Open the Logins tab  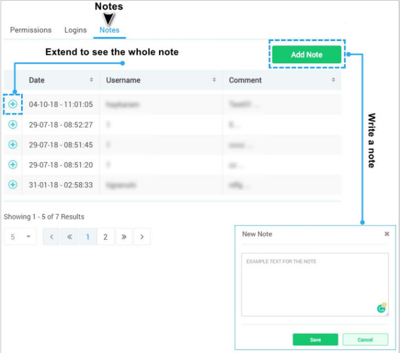[x=75, y=30]
